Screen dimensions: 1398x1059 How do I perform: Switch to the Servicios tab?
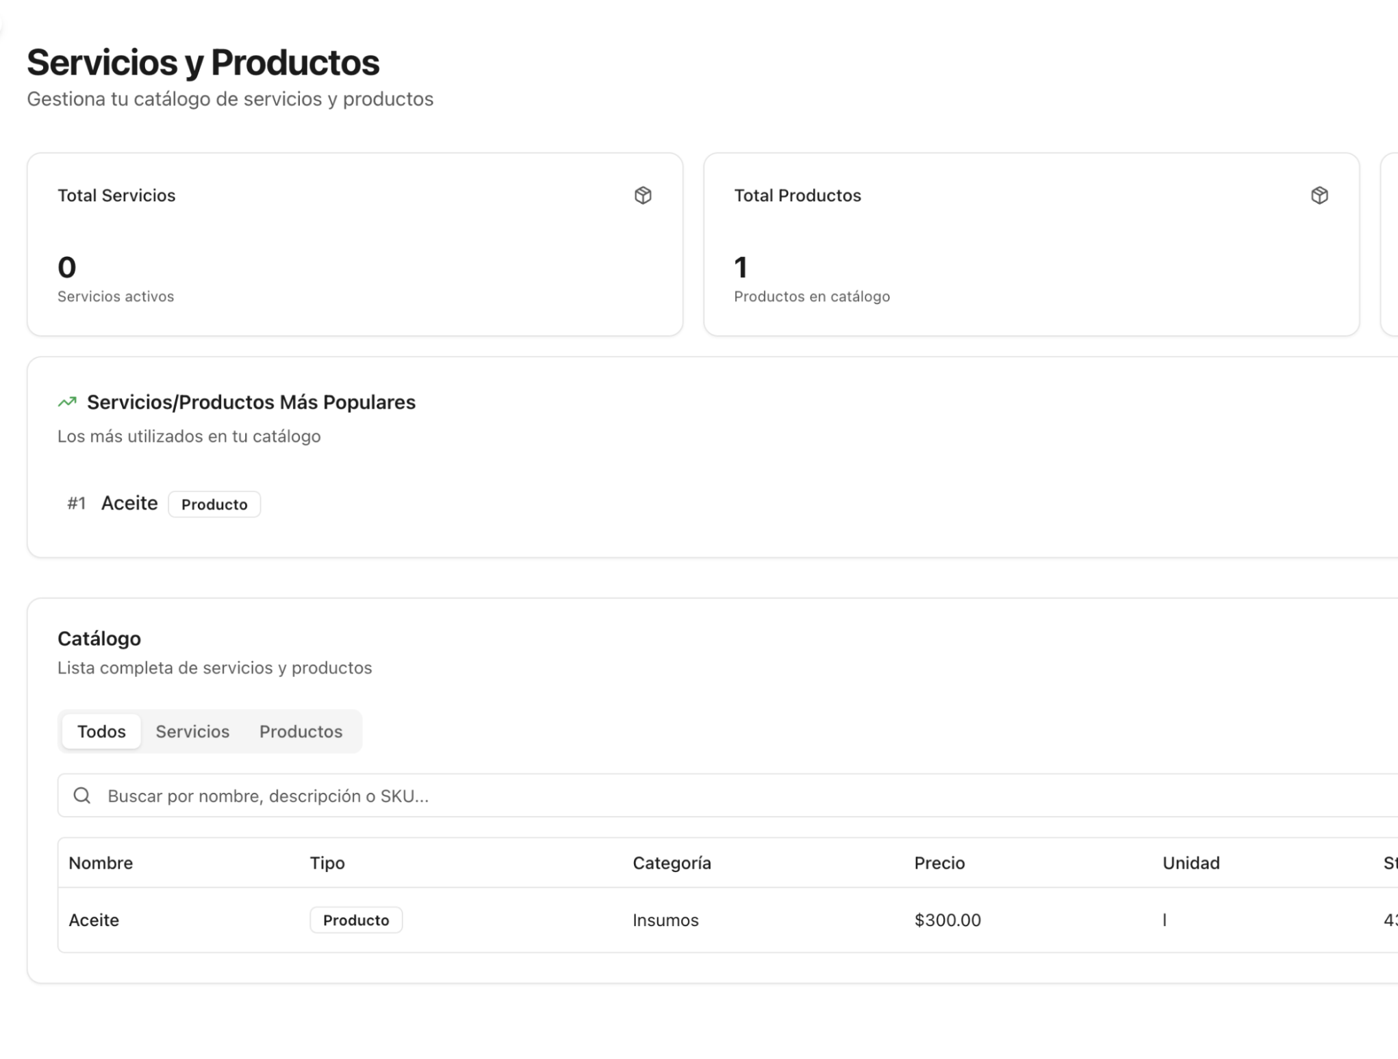pos(192,731)
